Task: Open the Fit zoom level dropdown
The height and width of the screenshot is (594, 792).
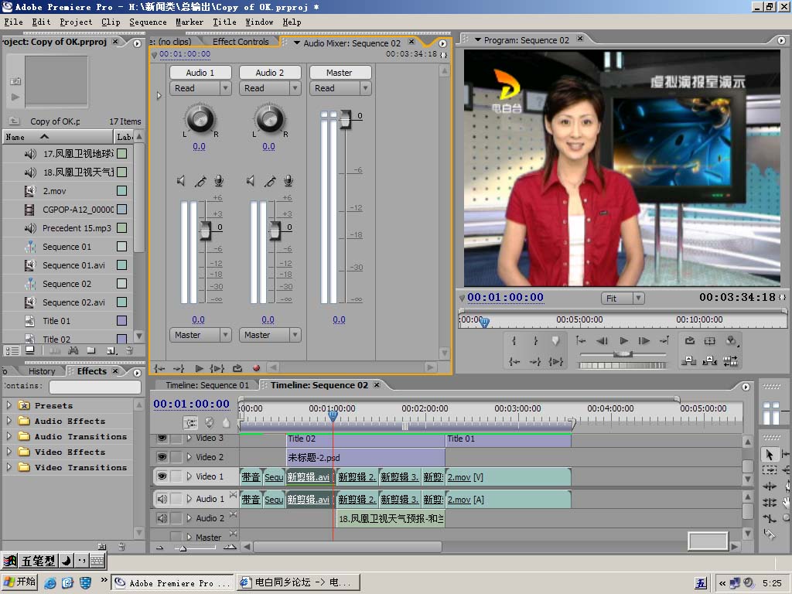Action: click(x=623, y=298)
